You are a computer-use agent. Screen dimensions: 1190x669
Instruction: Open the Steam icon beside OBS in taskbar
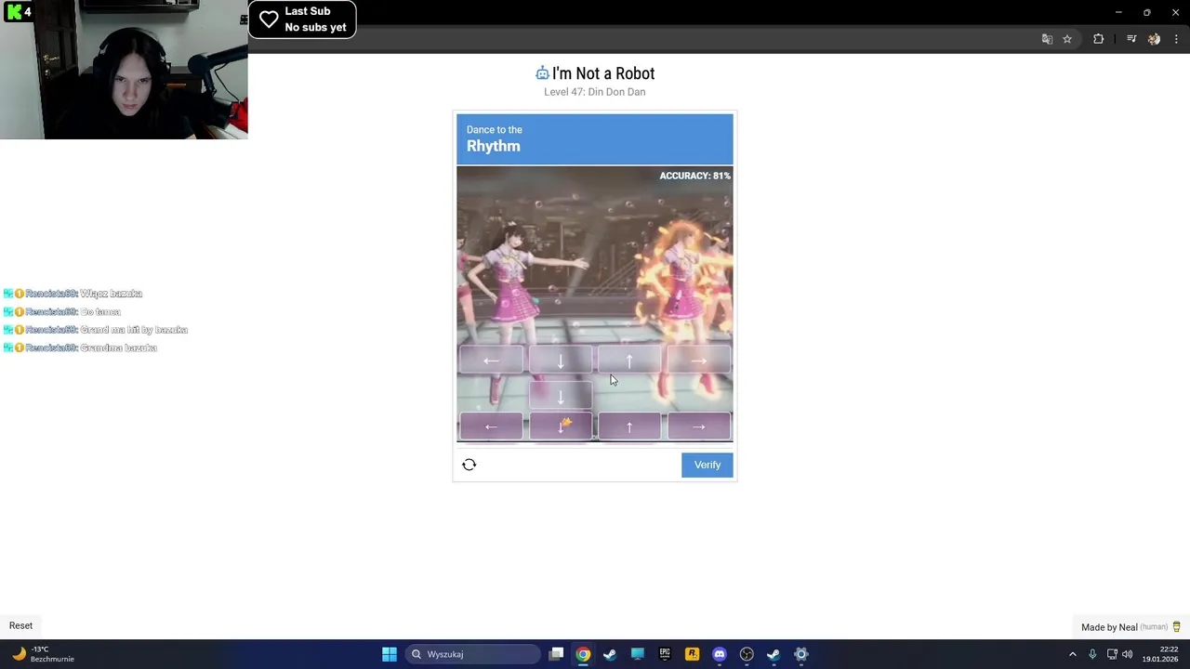pyautogui.click(x=773, y=654)
